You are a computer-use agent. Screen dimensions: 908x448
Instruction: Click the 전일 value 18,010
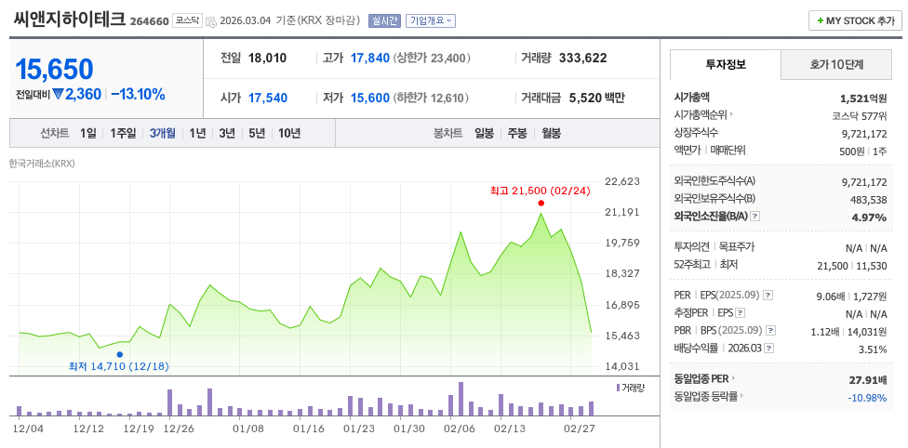pyautogui.click(x=268, y=58)
